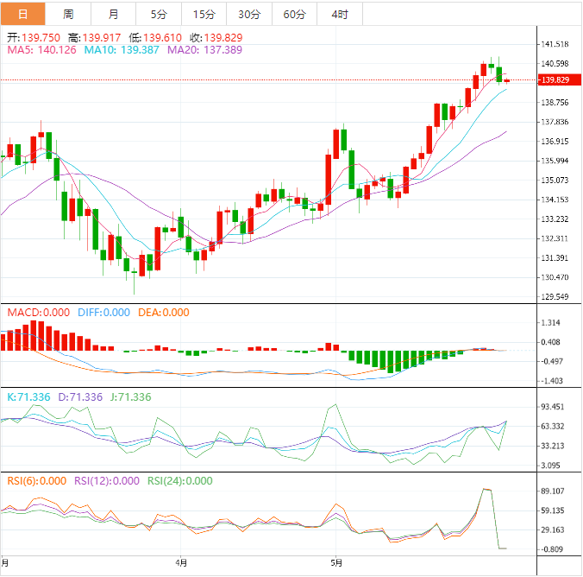Click the 135.073 price axis label

click(555, 181)
